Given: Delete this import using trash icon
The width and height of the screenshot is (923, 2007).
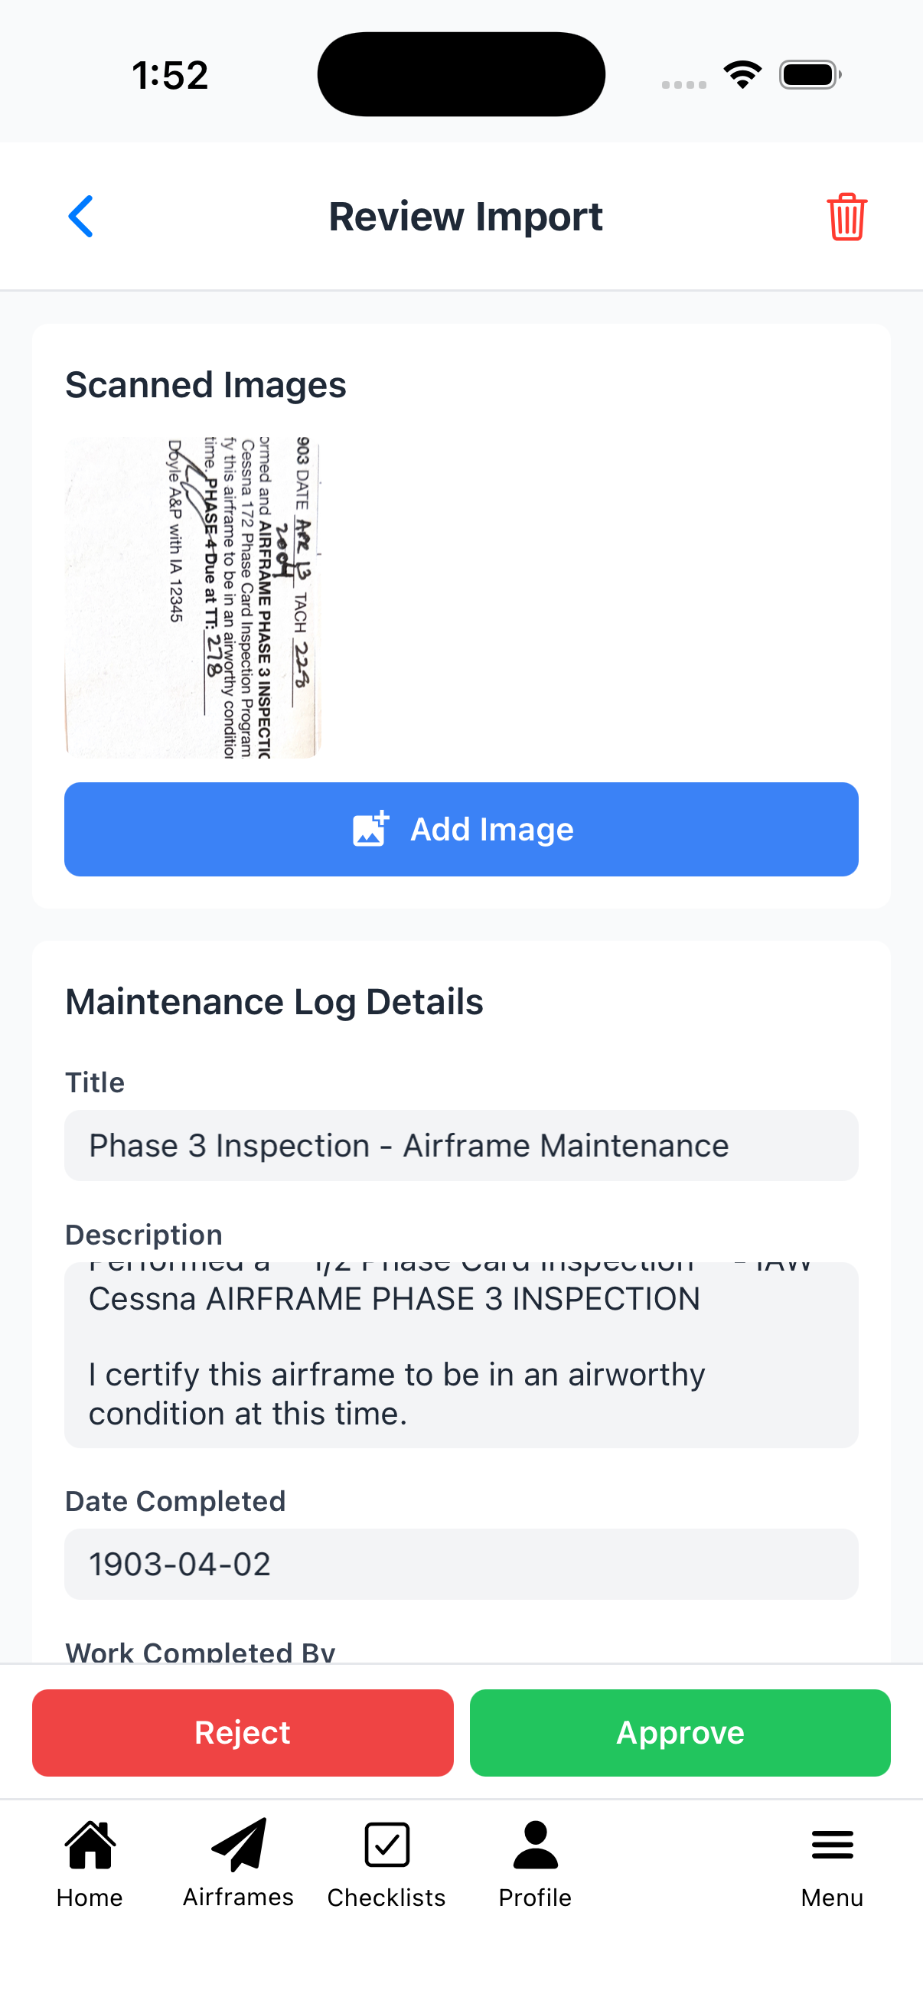Looking at the screenshot, I should point(846,217).
